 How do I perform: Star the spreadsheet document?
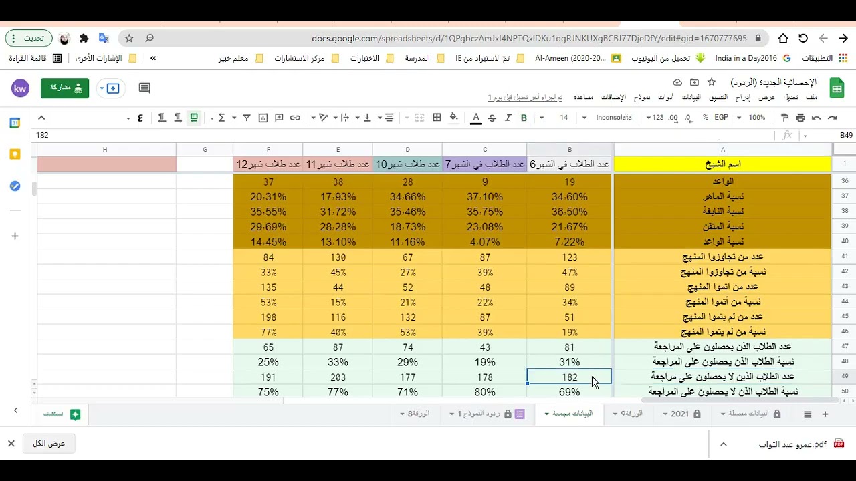click(712, 82)
